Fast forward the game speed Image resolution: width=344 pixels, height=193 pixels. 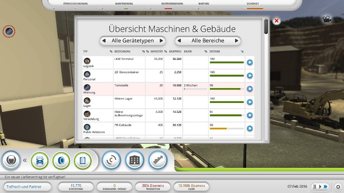click(x=325, y=187)
